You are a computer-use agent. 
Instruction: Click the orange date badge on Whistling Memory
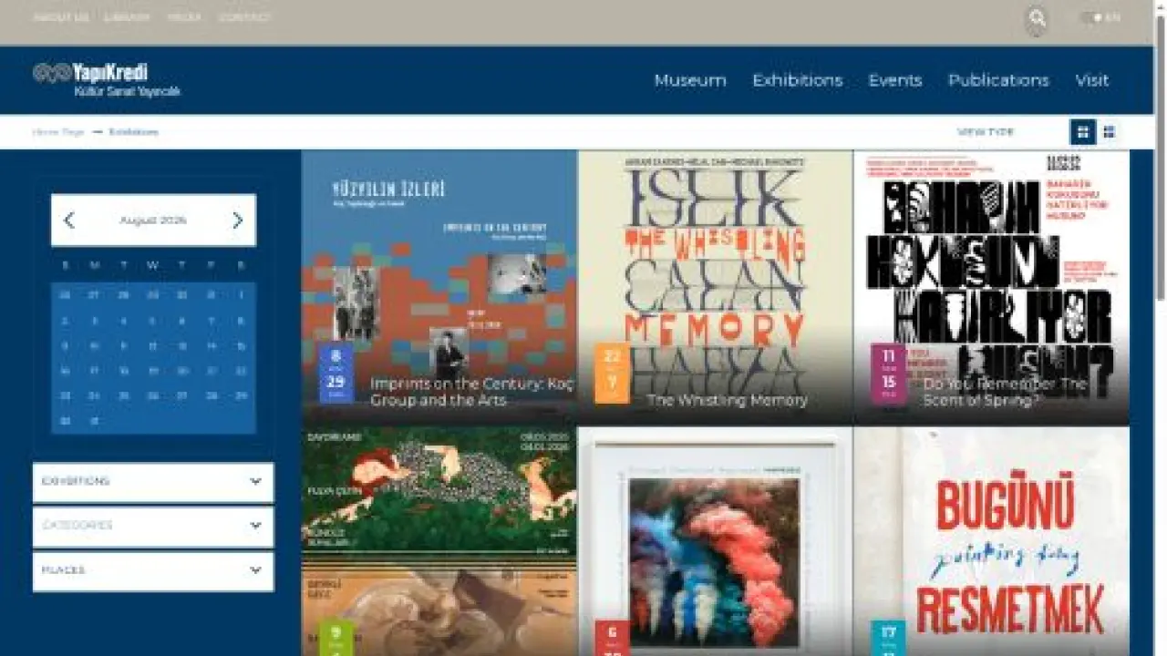point(612,373)
